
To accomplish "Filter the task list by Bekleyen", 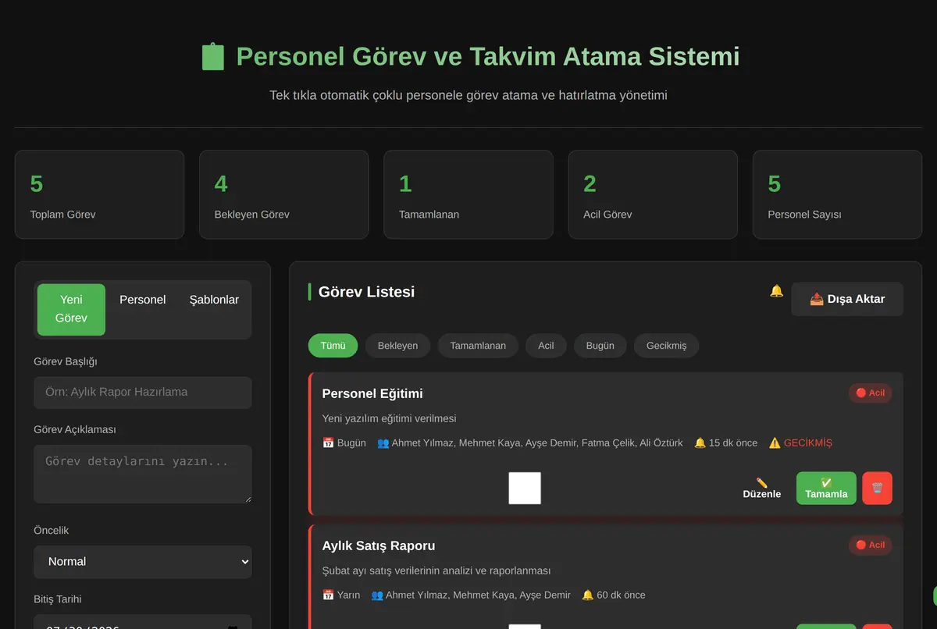I will point(397,346).
